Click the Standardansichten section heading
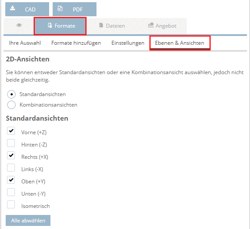 pyautogui.click(x=37, y=118)
